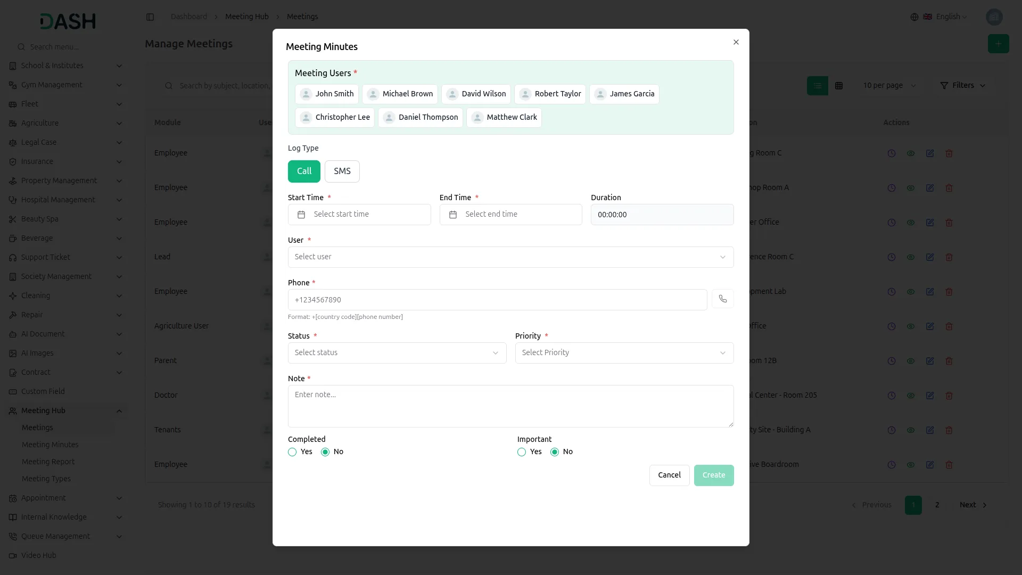Click into the Note text area

click(x=510, y=406)
